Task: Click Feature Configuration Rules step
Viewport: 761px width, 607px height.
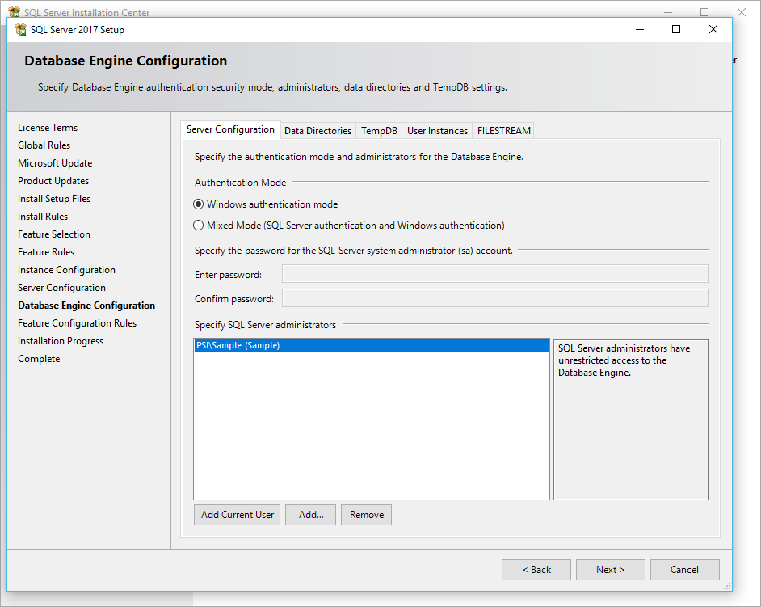Action: click(x=78, y=323)
